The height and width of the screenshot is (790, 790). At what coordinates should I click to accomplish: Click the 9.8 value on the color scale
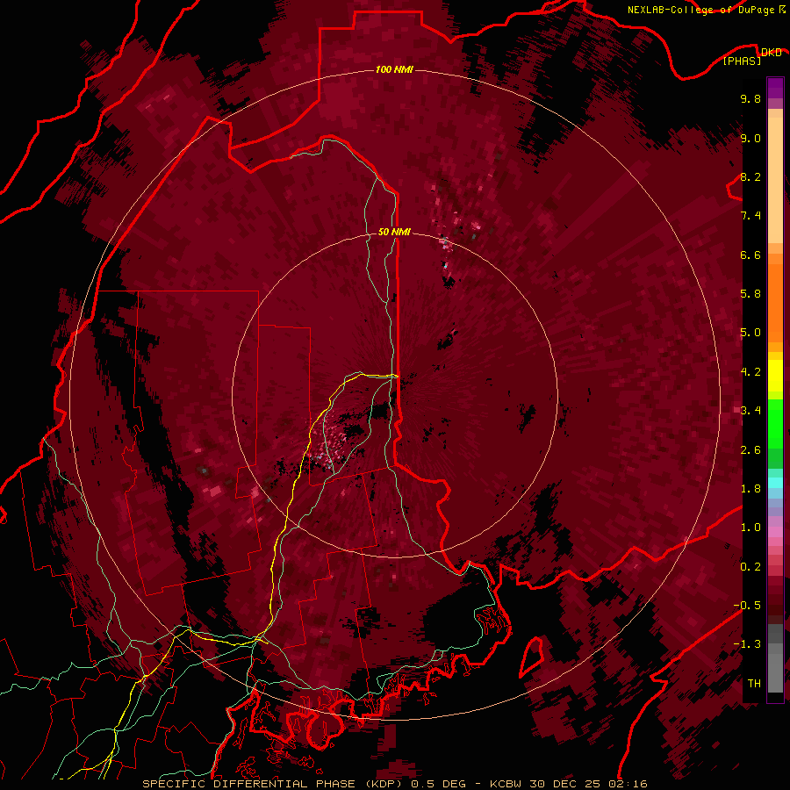coord(750,98)
